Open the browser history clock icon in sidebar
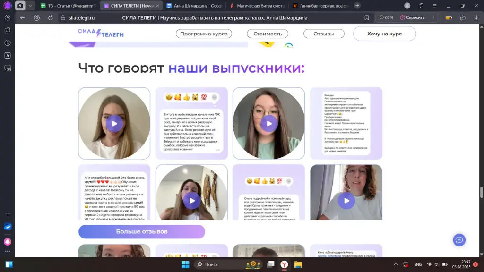The height and width of the screenshot is (272, 484). pyautogui.click(x=8, y=17)
